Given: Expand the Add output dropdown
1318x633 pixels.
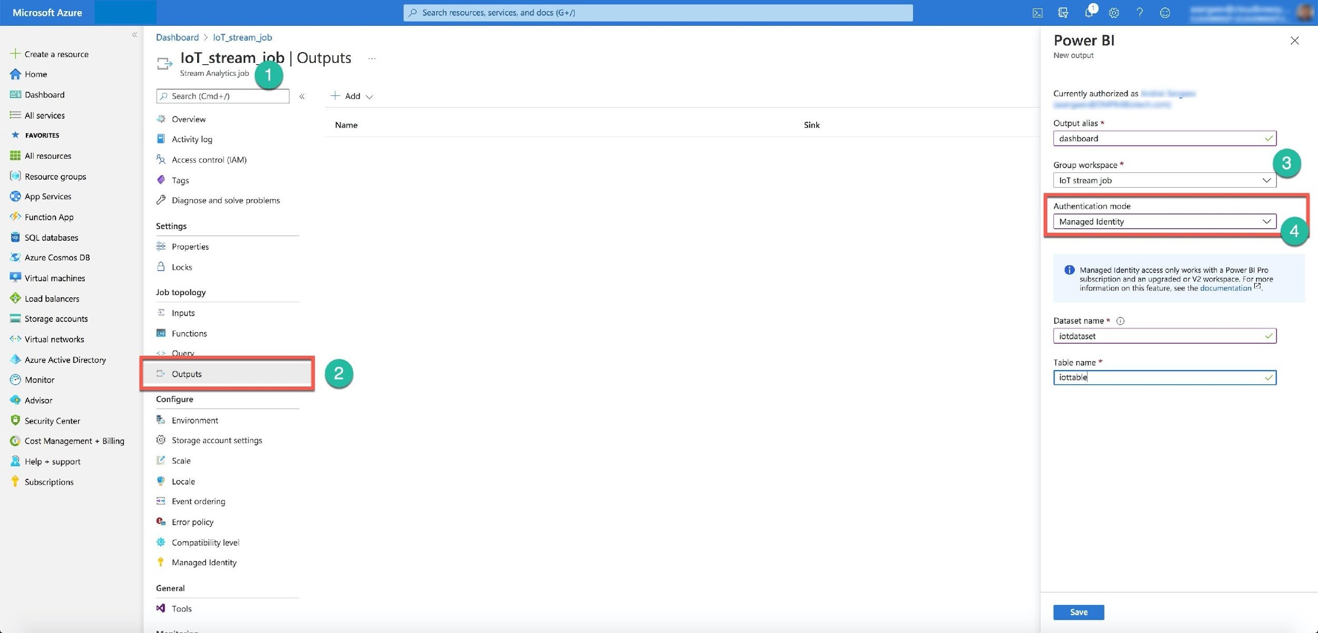Looking at the screenshot, I should click(352, 96).
